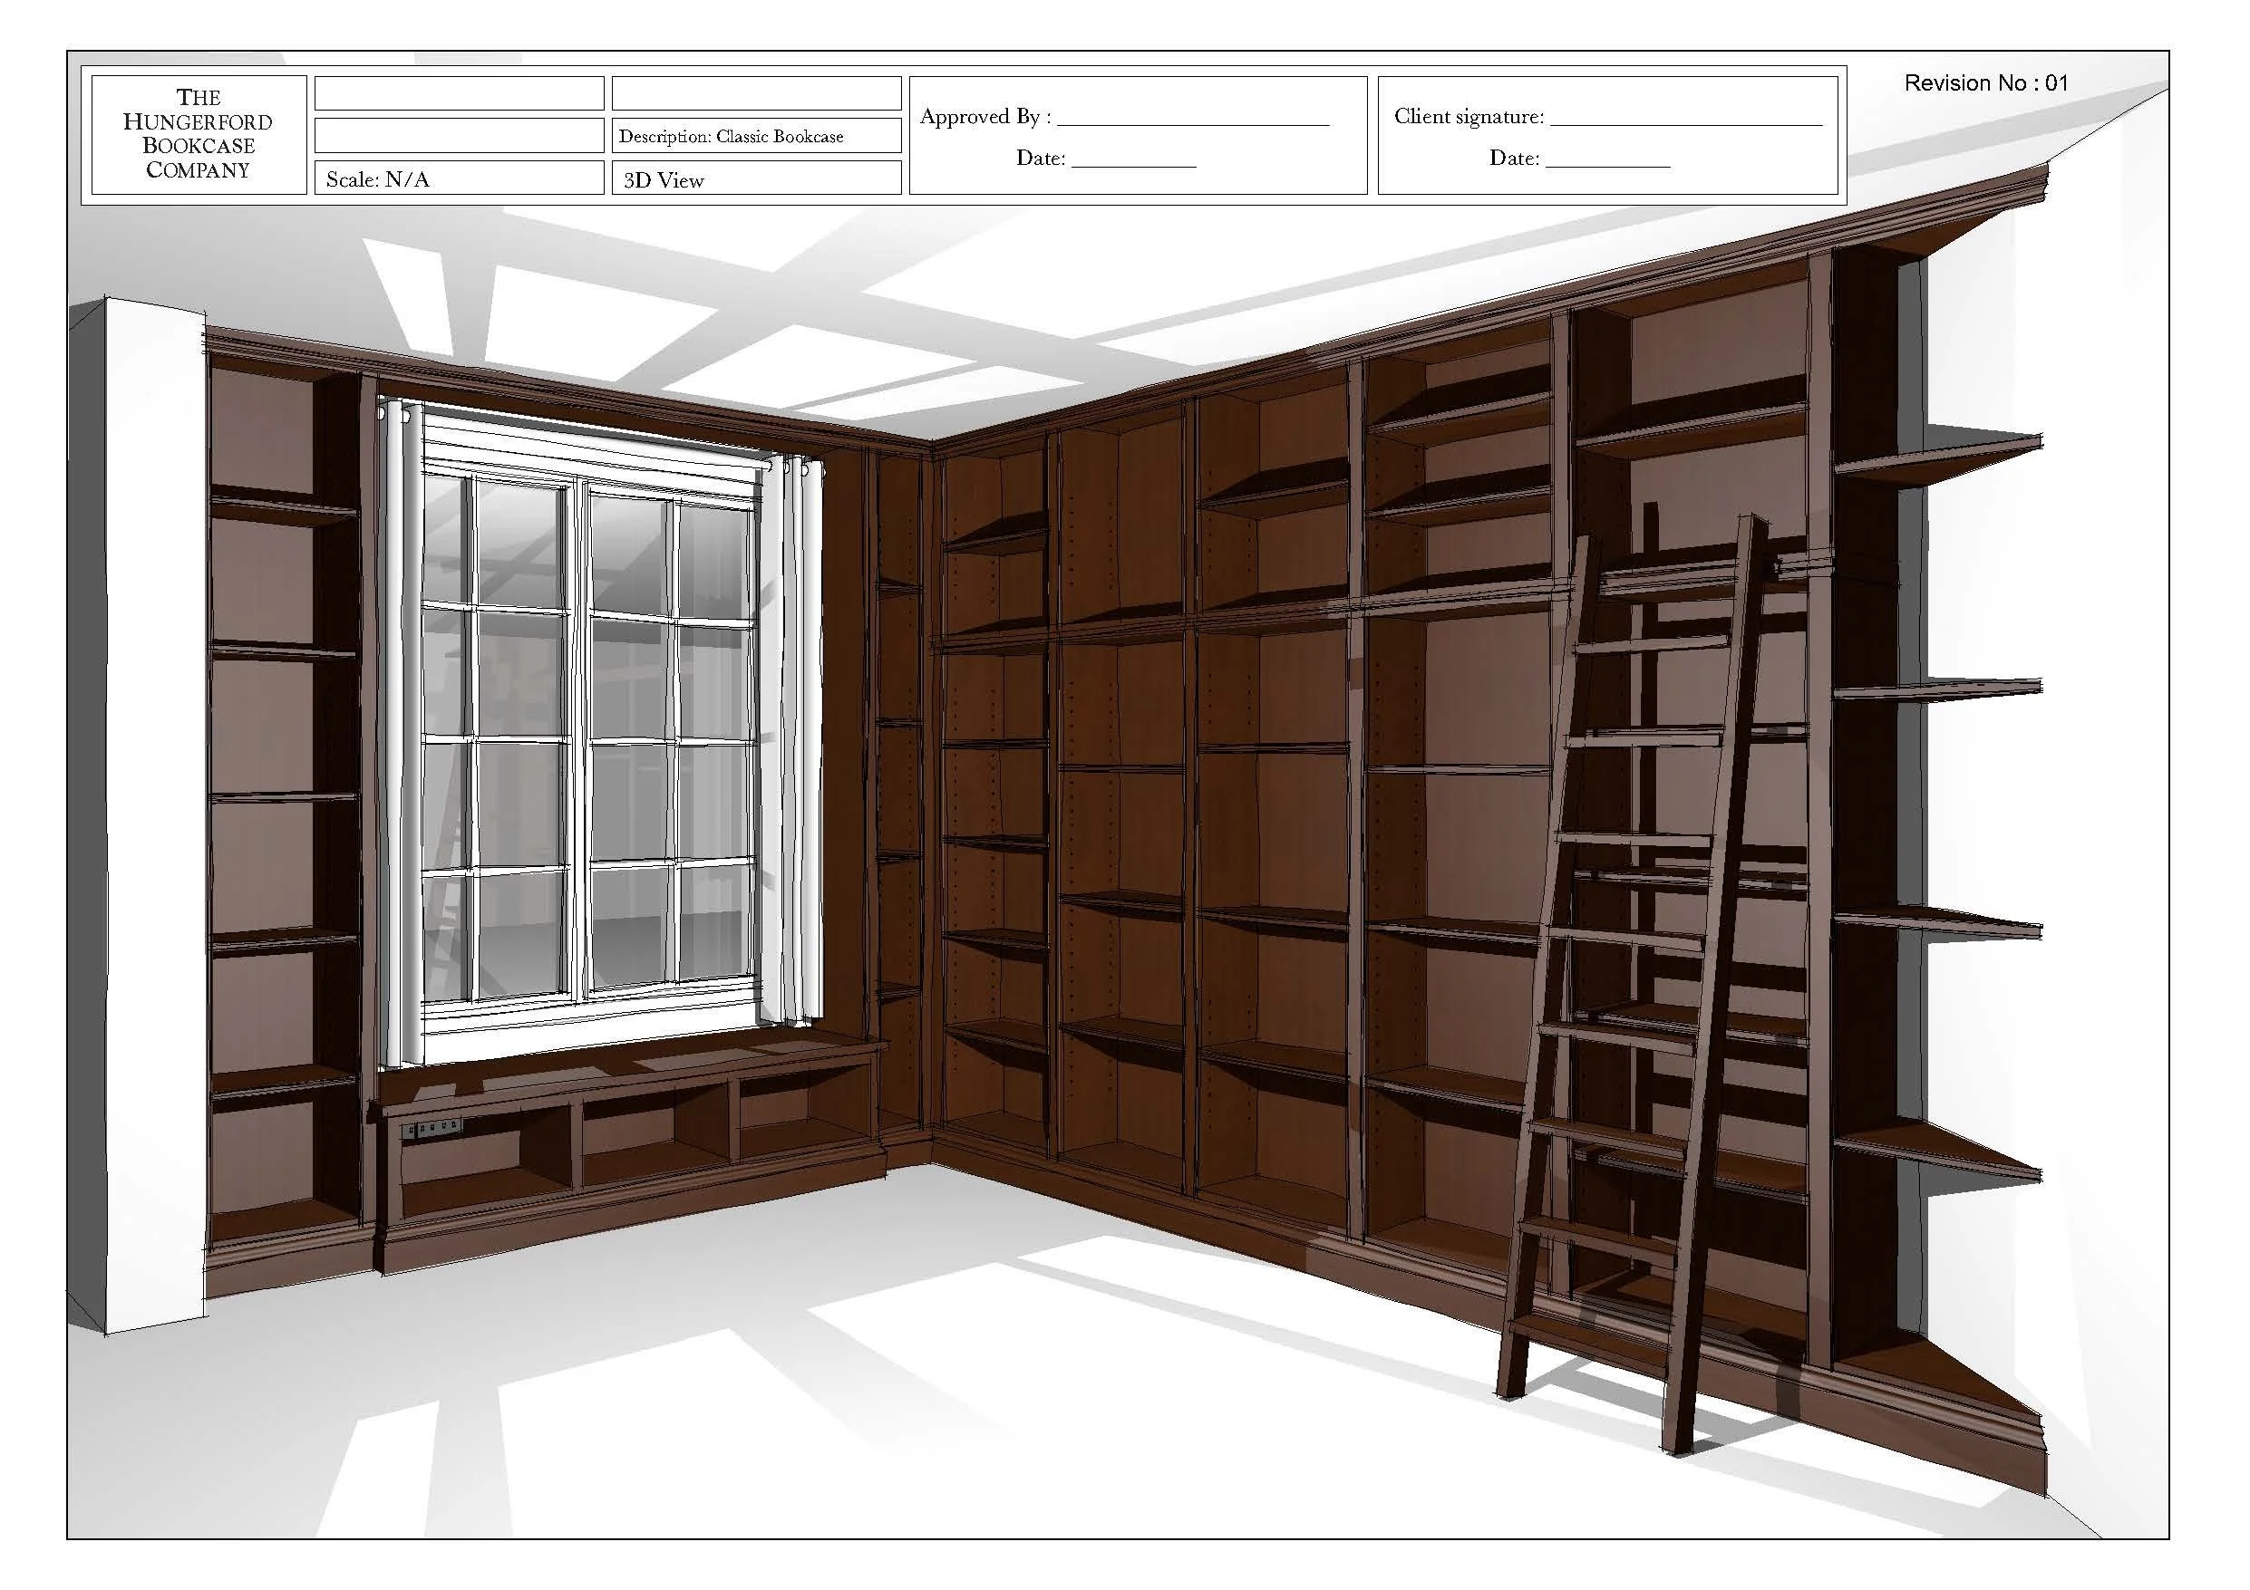Click the Revision No : 01 text

pos(1983,83)
